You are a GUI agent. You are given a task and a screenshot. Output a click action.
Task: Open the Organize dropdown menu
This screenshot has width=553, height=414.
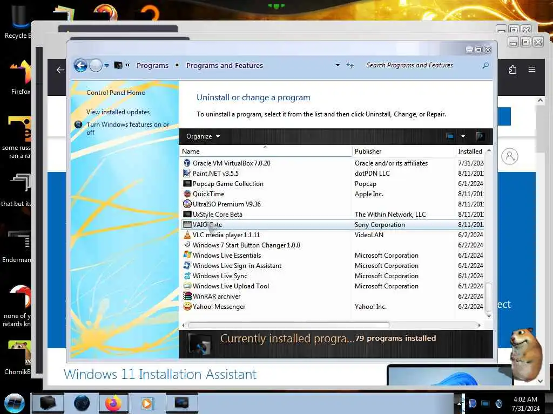[x=203, y=136]
